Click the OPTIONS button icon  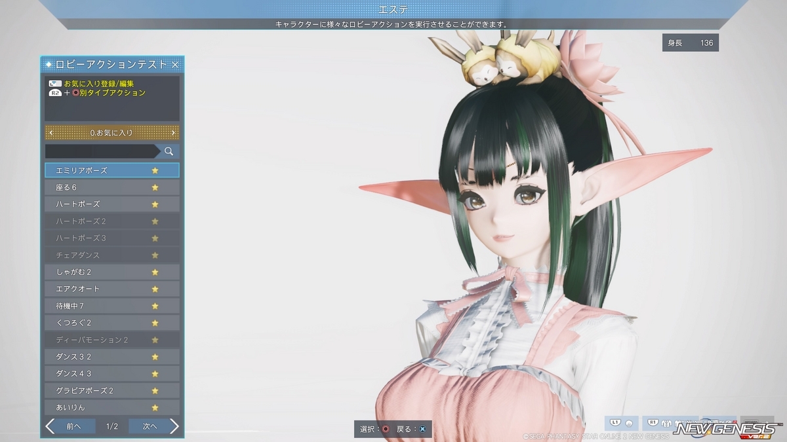pos(757,423)
